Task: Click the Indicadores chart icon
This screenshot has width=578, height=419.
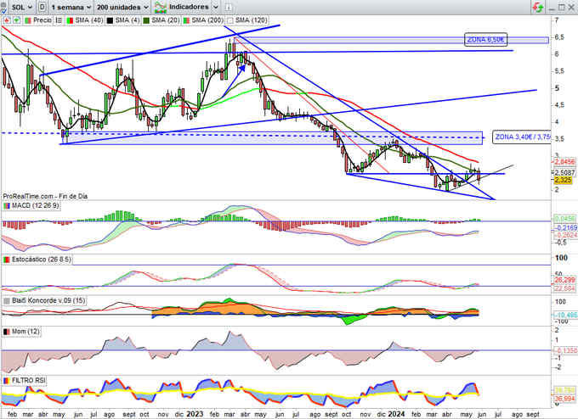Action: pos(161,7)
